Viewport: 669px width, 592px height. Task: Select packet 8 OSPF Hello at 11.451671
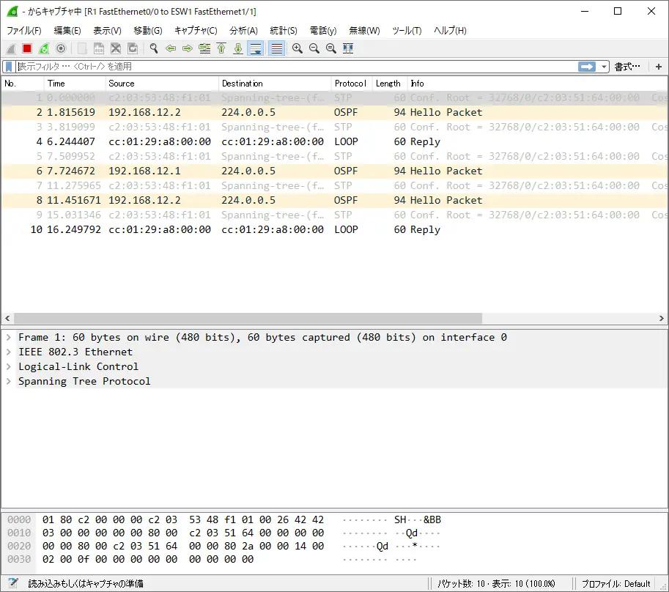coord(334,200)
